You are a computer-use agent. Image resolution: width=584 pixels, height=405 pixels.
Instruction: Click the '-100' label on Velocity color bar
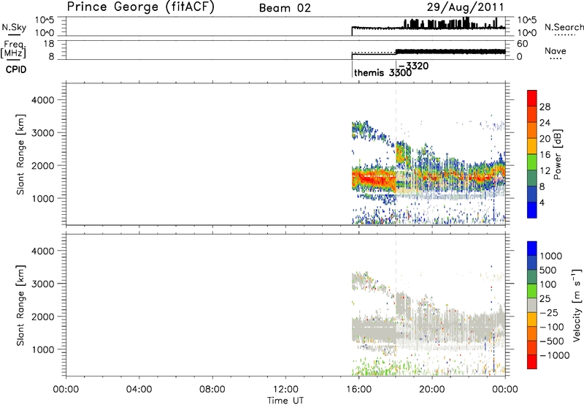pos(552,327)
